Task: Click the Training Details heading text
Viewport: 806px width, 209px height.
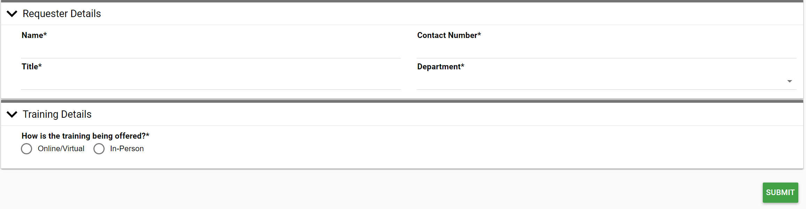Action: tap(57, 114)
